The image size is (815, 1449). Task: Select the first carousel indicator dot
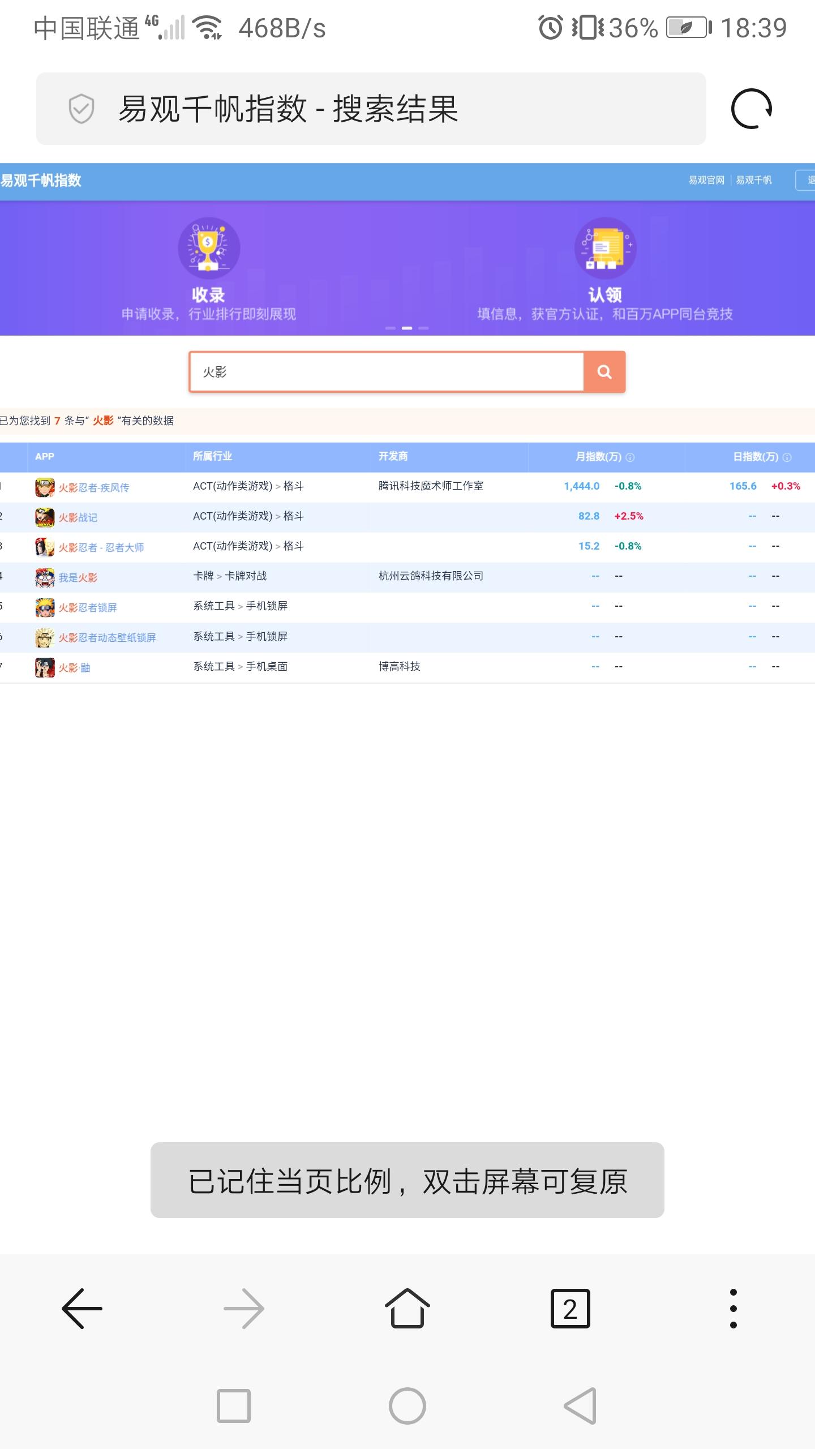(x=391, y=328)
